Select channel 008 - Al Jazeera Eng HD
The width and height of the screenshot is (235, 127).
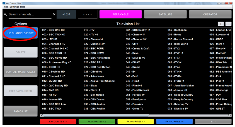click(x=57, y=62)
